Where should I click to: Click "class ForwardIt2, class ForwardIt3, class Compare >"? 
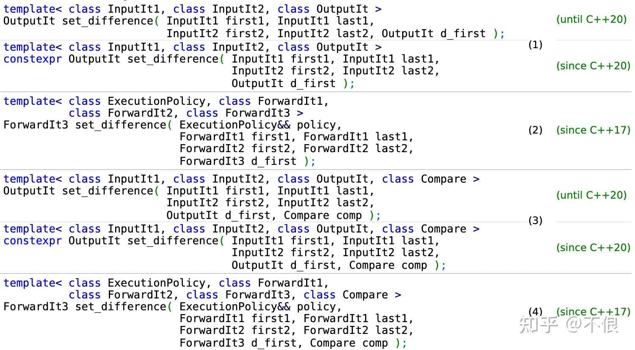(x=235, y=295)
